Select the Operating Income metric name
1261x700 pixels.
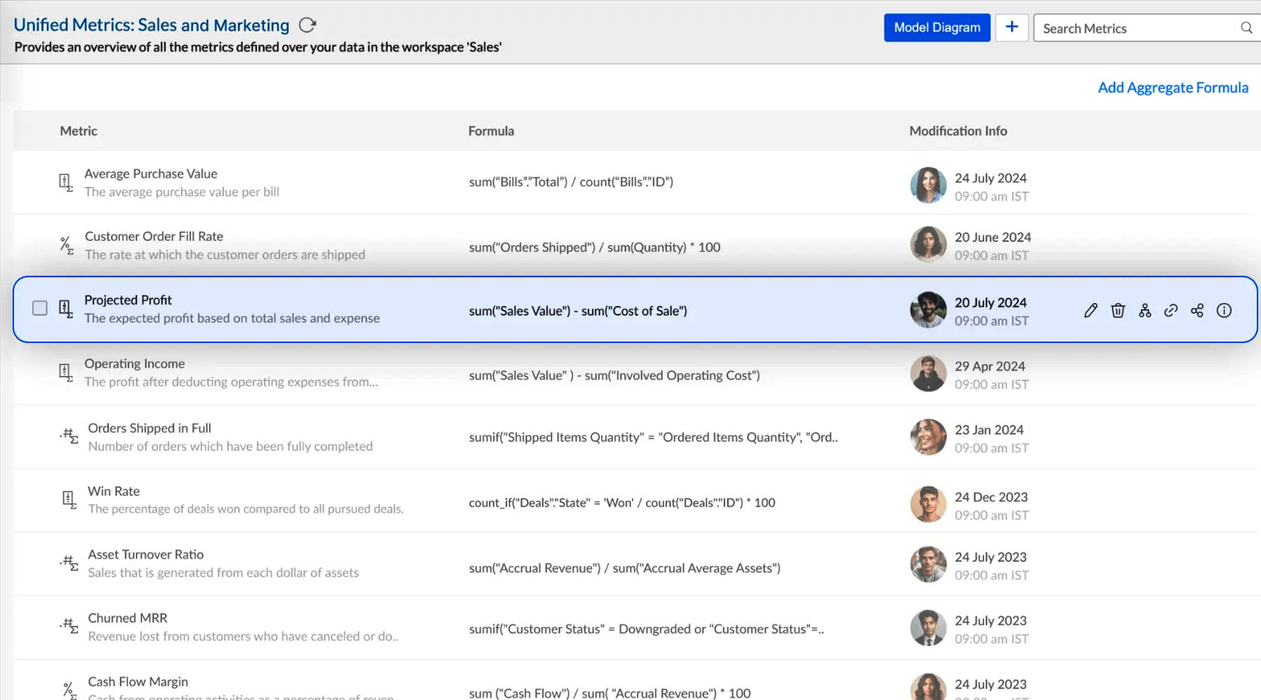pos(135,364)
